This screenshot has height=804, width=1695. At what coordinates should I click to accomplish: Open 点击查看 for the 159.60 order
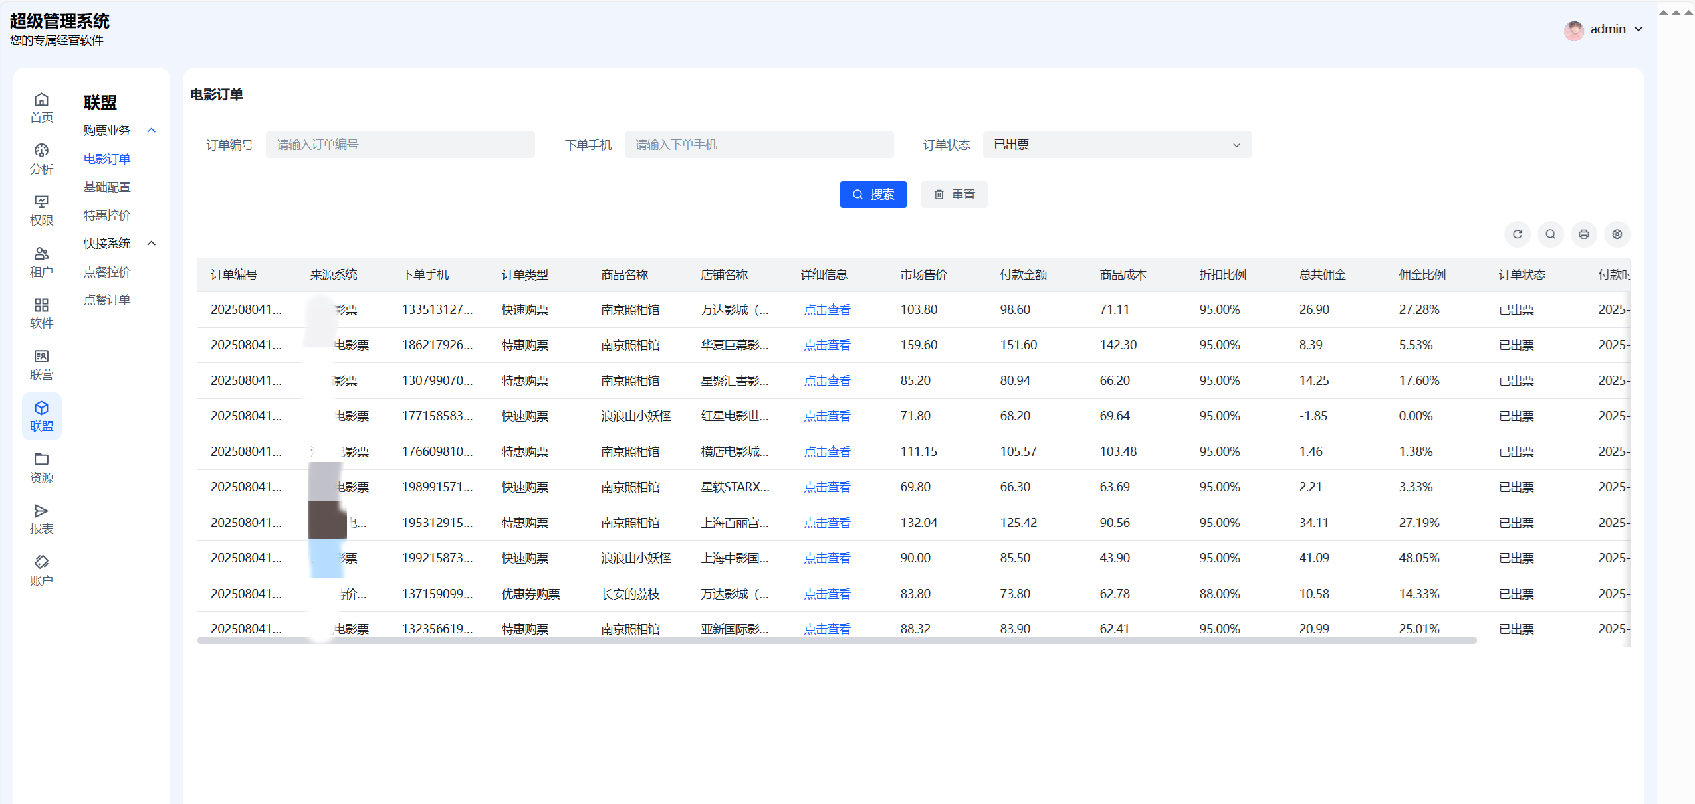coord(828,345)
